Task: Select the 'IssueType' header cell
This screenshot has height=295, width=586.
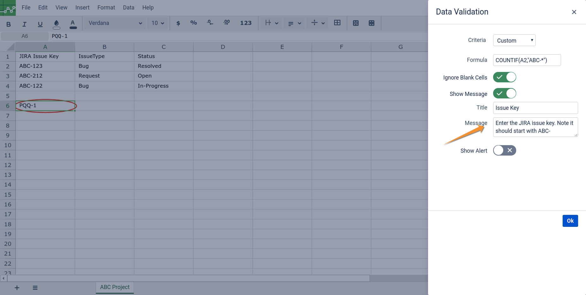Action: 105,56
